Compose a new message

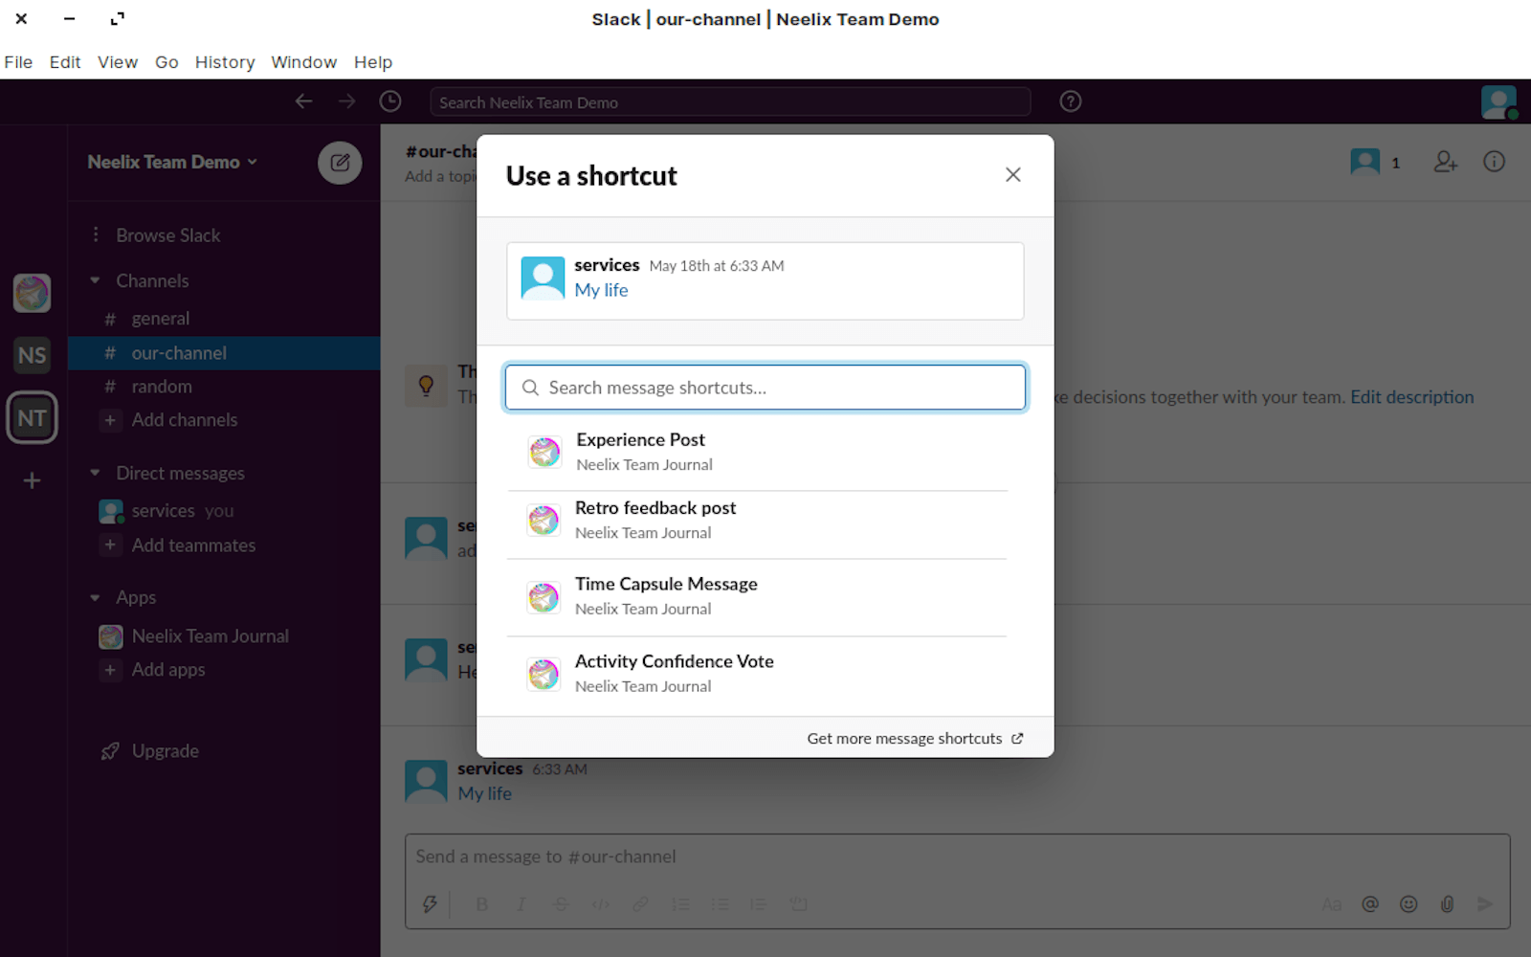click(x=340, y=163)
